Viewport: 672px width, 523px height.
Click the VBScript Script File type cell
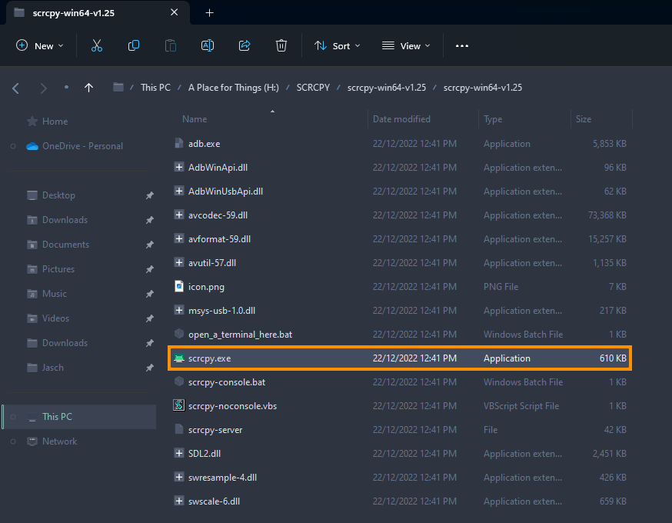coord(521,406)
